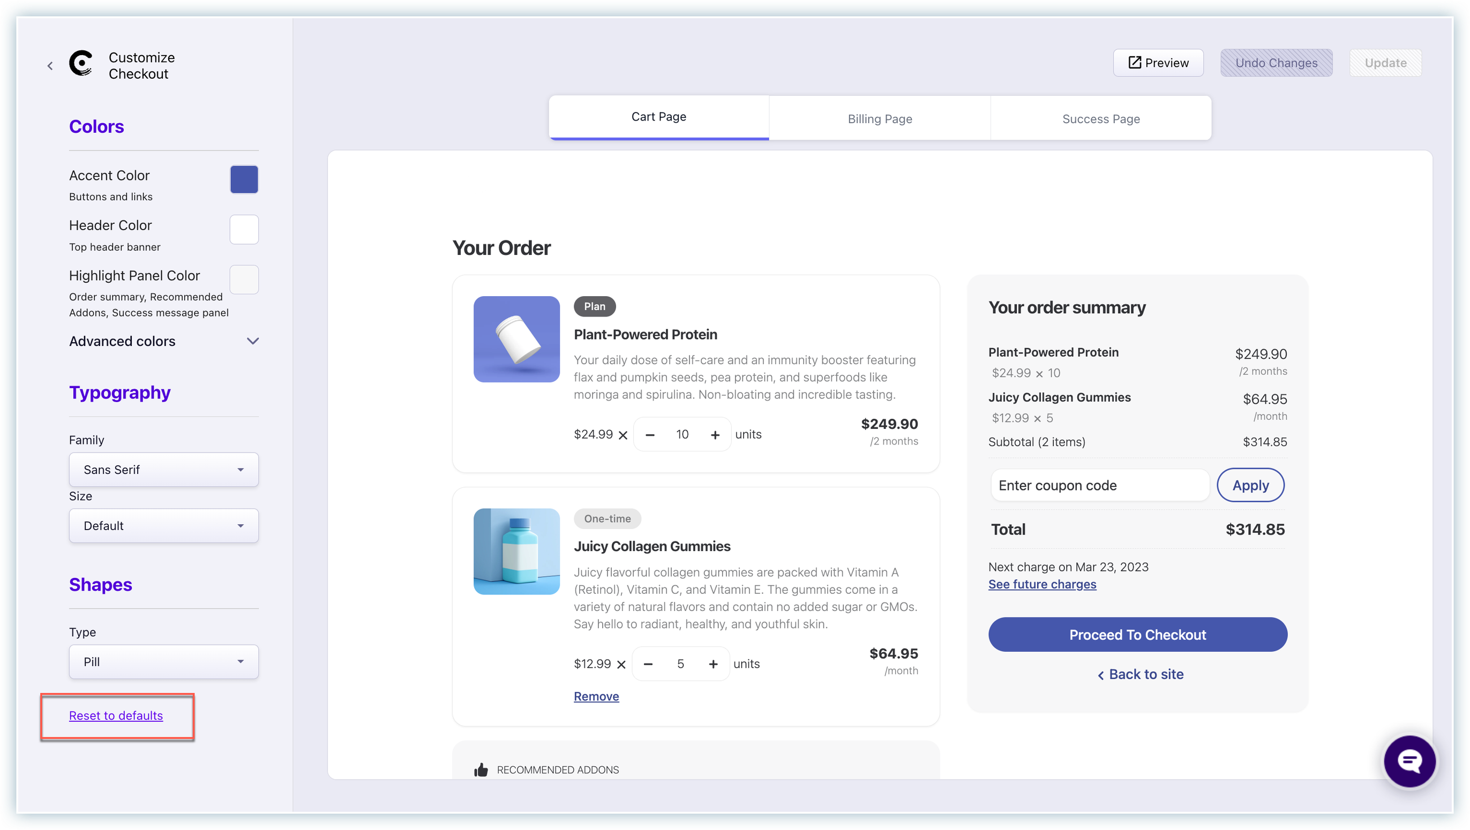Open the Header Color swatch
This screenshot has width=1470, height=830.
click(244, 229)
